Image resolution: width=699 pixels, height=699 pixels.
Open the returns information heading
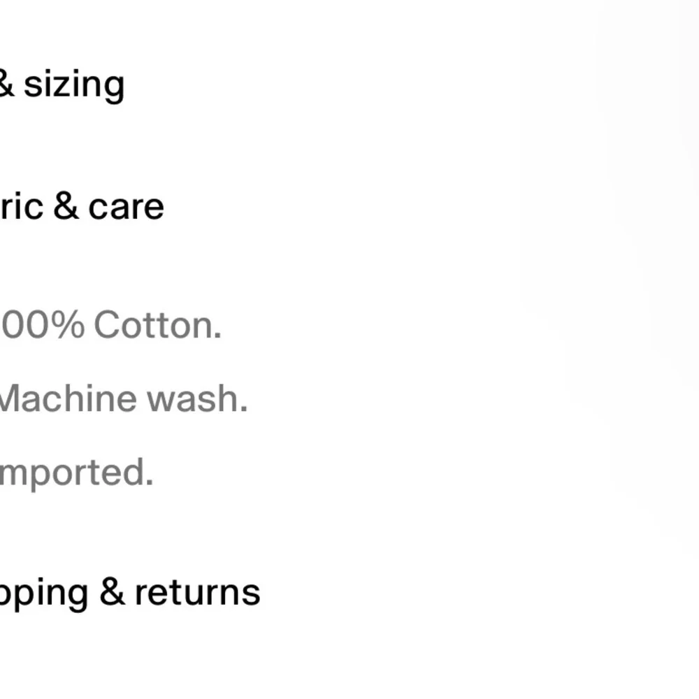click(130, 593)
